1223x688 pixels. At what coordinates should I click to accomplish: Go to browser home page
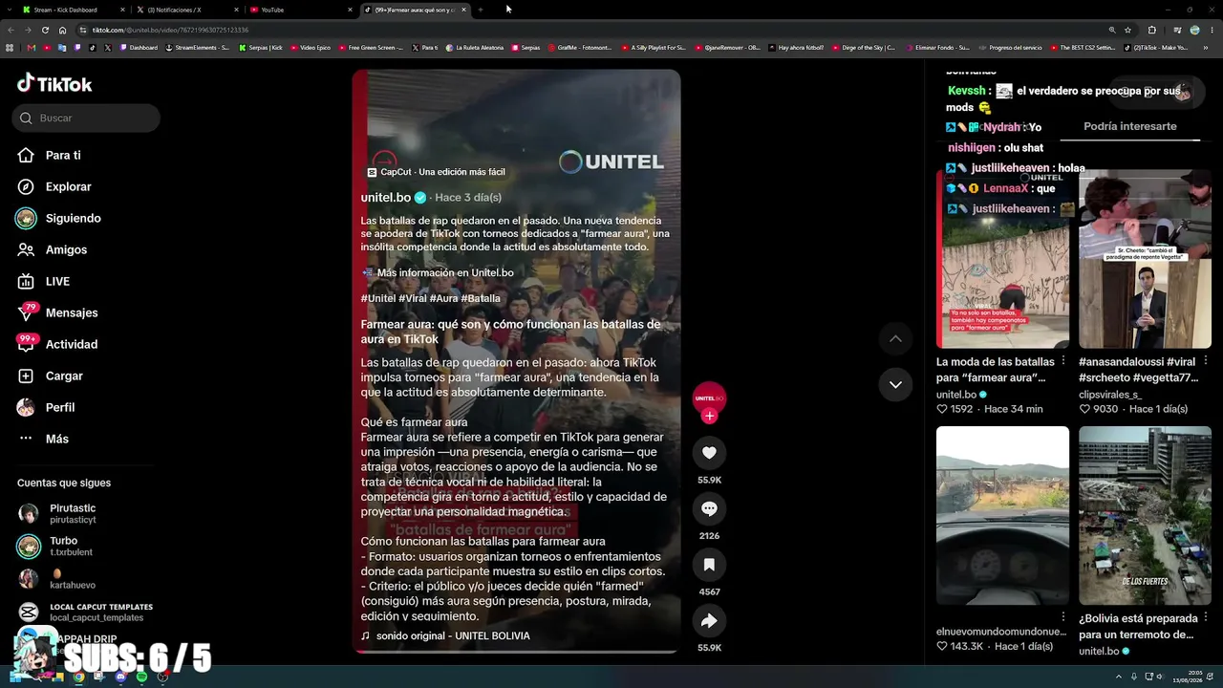(63, 30)
